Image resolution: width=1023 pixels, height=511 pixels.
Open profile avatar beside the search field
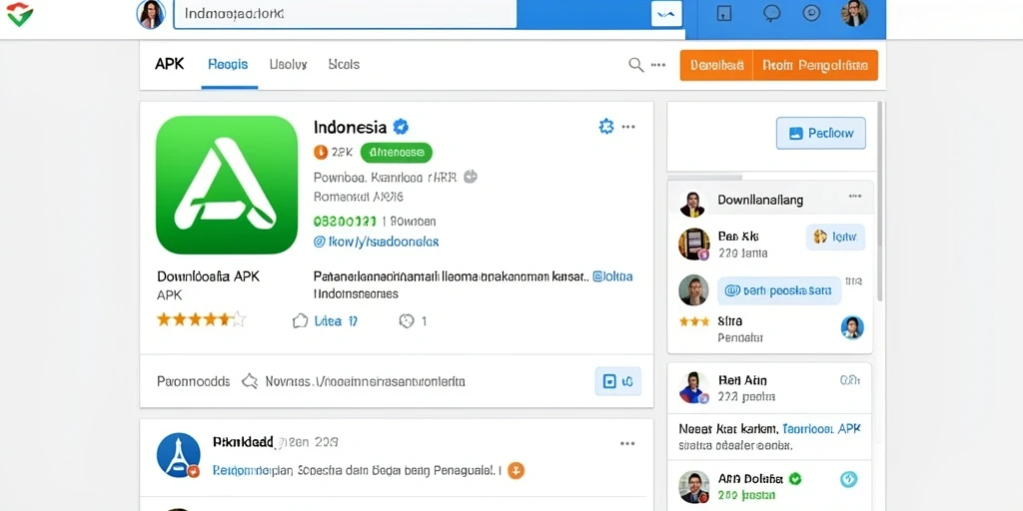[x=151, y=14]
